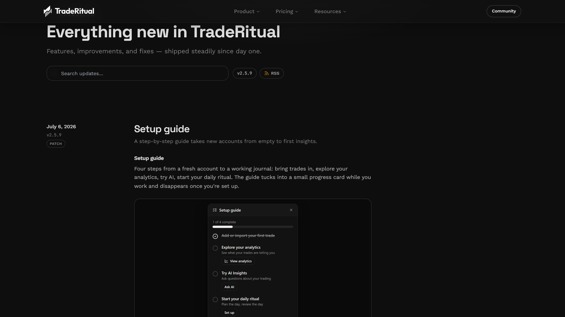Click the Ask AI button

[229, 287]
